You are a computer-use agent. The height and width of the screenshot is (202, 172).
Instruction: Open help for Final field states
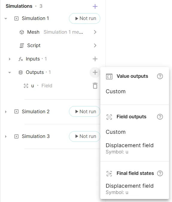(x=160, y=173)
